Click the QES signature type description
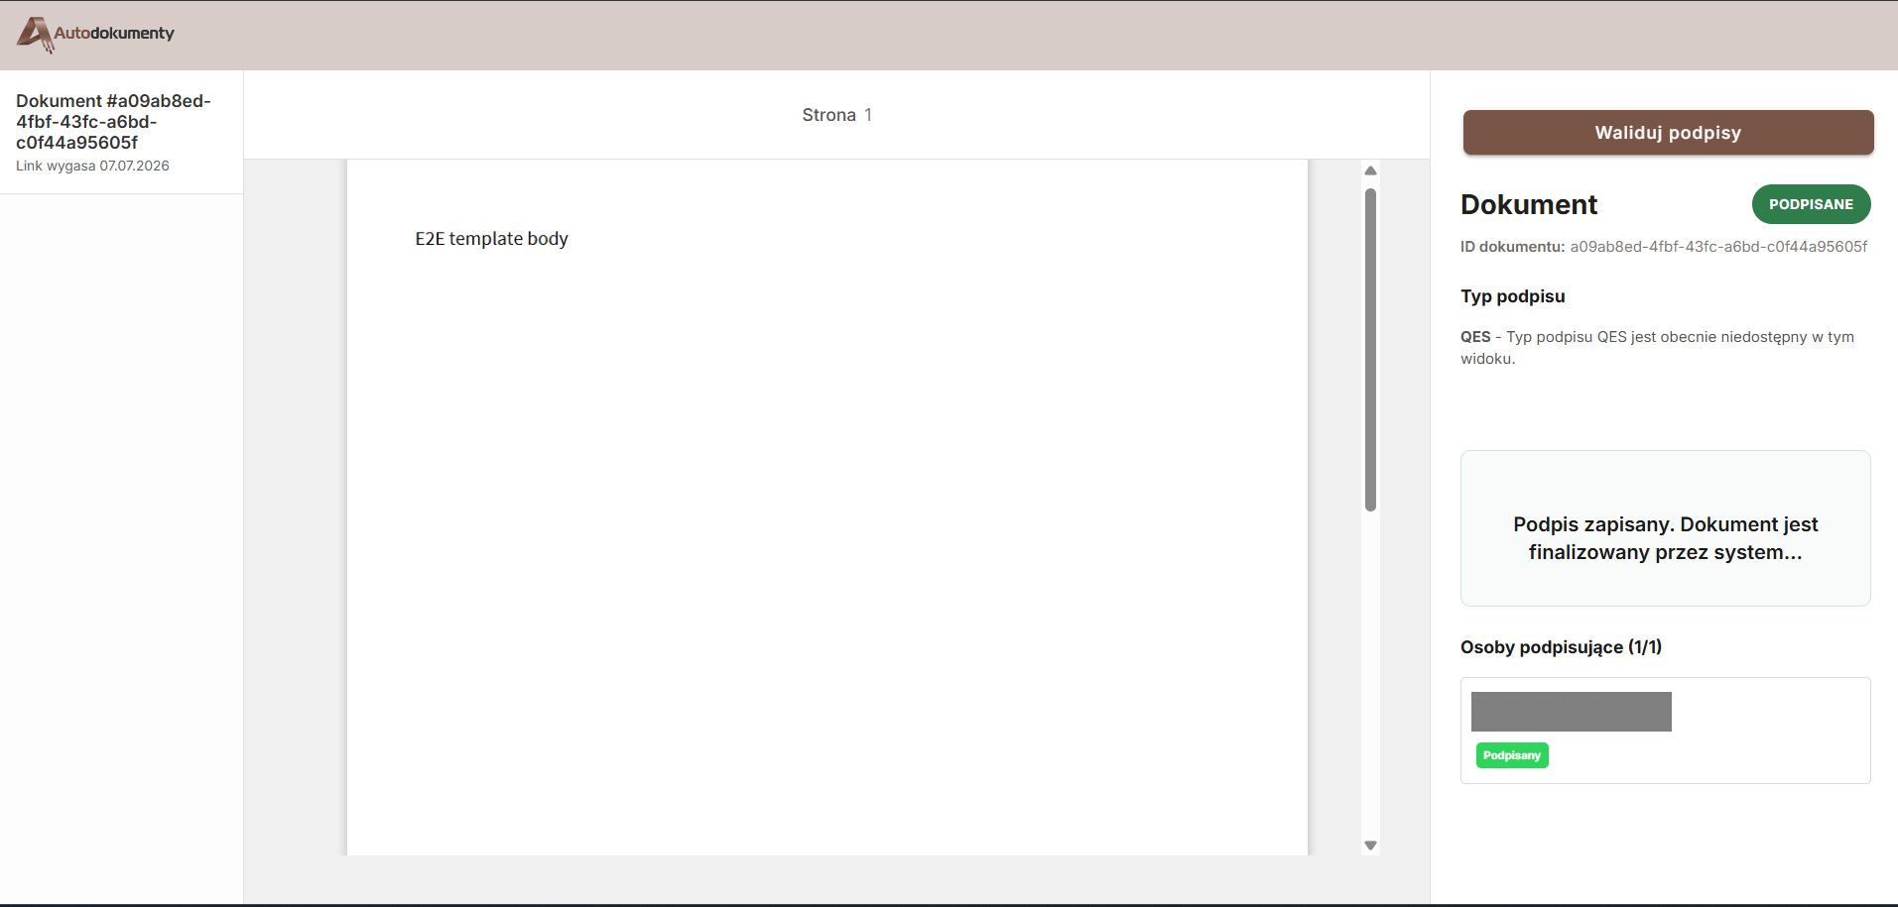Image resolution: width=1898 pixels, height=907 pixels. pos(1657,348)
